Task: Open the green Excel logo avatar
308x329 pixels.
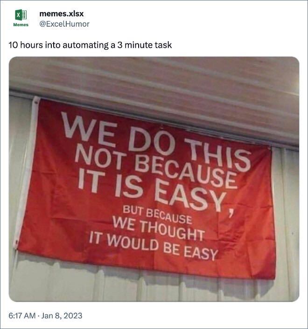Action: coord(21,15)
